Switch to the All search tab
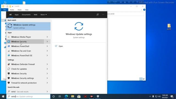176x99 pixels. (10, 15)
